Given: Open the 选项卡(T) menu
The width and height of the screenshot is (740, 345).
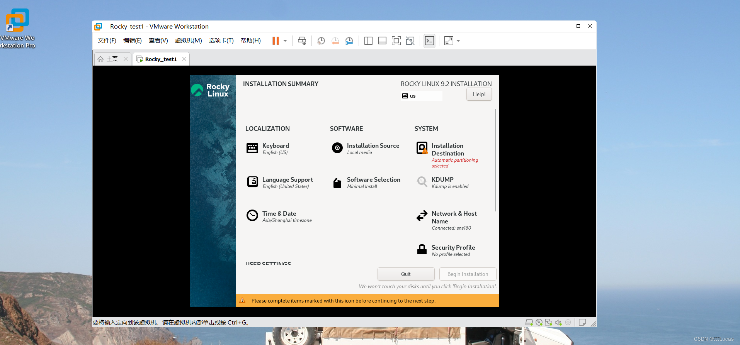Looking at the screenshot, I should pos(221,41).
